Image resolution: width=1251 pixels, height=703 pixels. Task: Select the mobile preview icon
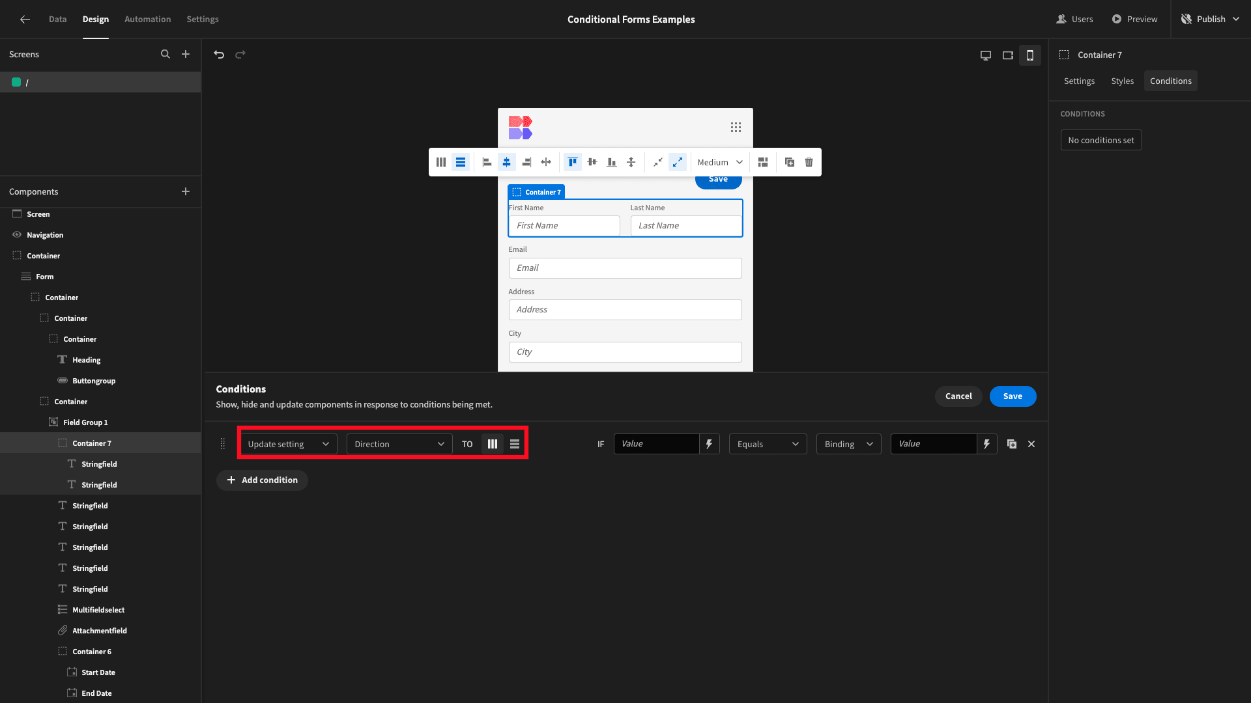[1030, 55]
